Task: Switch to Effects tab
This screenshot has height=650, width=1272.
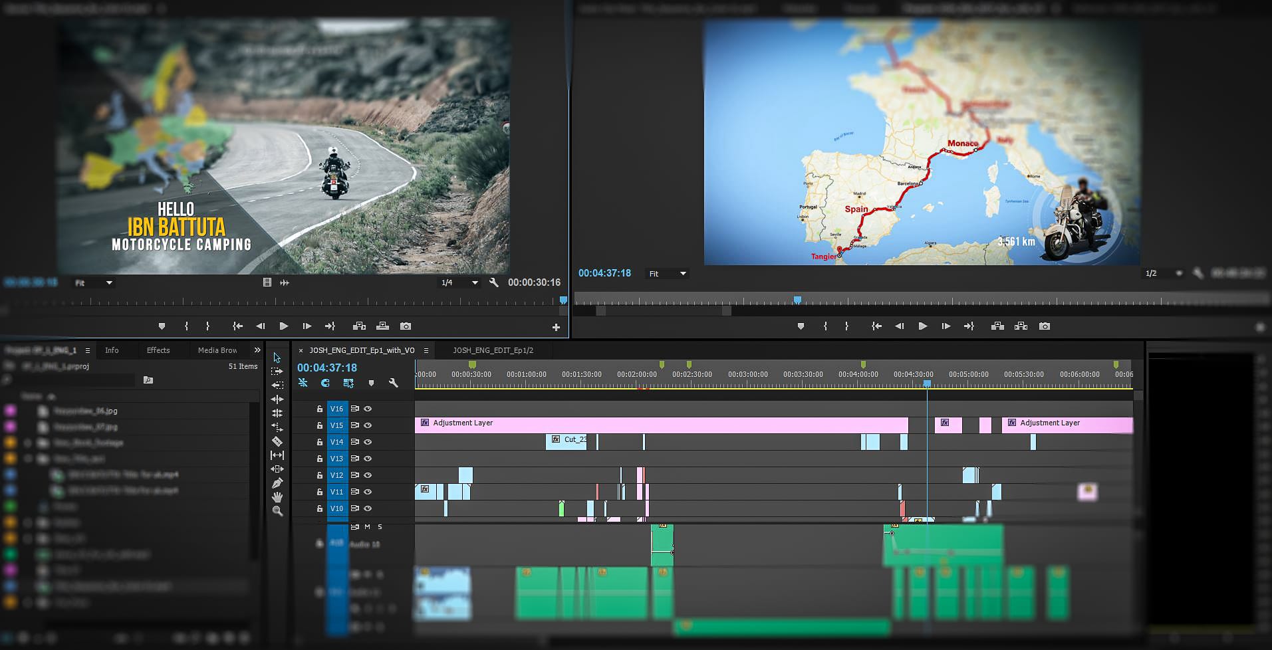Action: (x=158, y=350)
